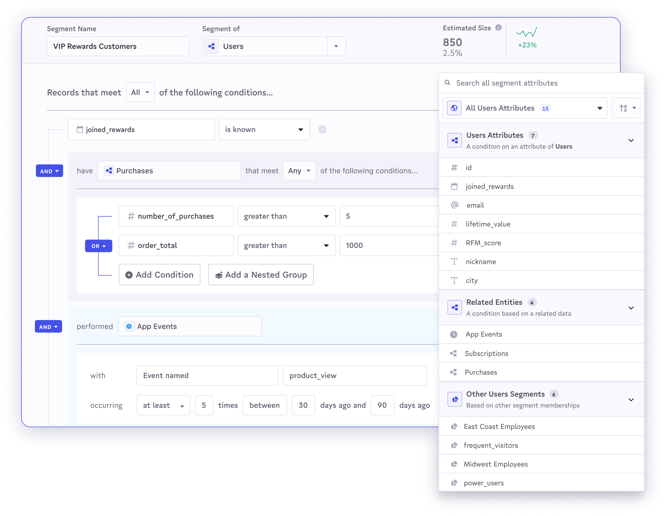The width and height of the screenshot is (665, 516).
Task: Open the All Users Attributes dropdown
Action: pyautogui.click(x=525, y=108)
